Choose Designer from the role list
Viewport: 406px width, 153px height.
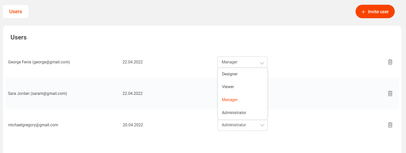[242, 74]
